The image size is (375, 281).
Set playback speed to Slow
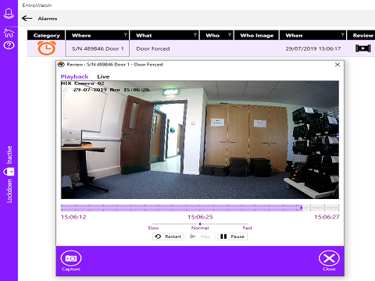pyautogui.click(x=153, y=228)
